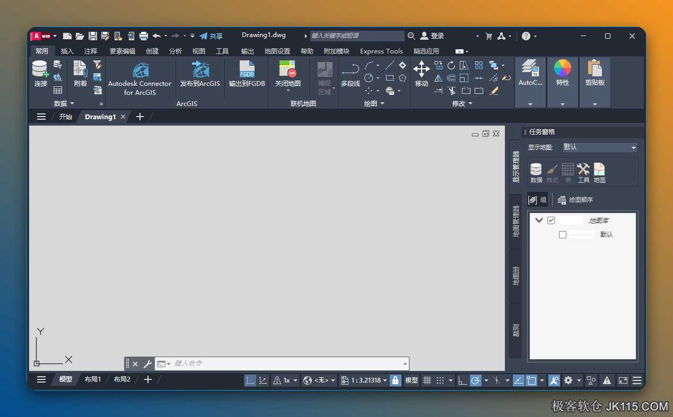Click the gear workspace settings icon in status bar
This screenshot has width=673, height=417.
pos(569,380)
